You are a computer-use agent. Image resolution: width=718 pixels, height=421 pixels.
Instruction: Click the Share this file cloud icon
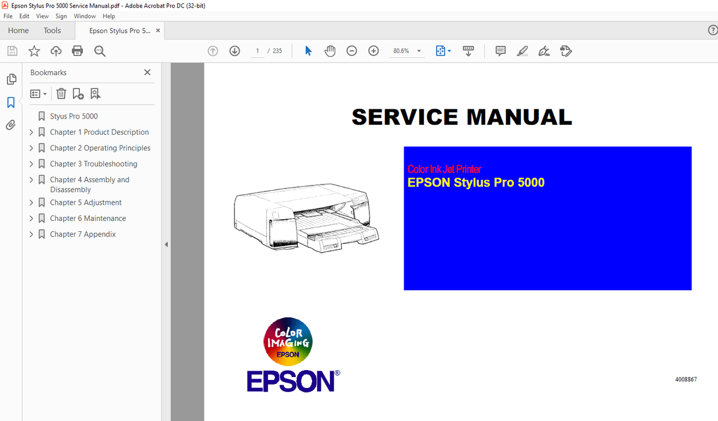click(x=56, y=51)
